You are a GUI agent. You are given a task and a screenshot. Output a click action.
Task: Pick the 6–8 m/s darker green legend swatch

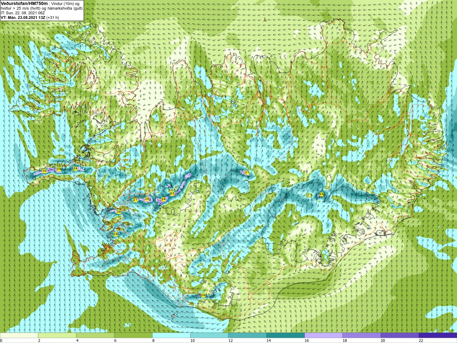pos(133,335)
